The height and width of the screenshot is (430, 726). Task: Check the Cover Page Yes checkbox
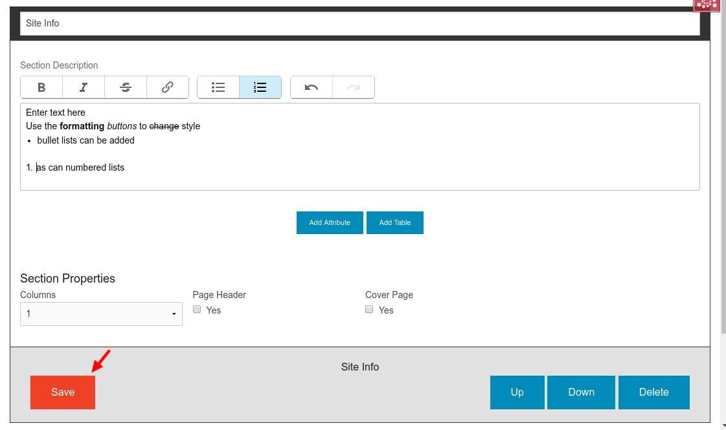[370, 310]
